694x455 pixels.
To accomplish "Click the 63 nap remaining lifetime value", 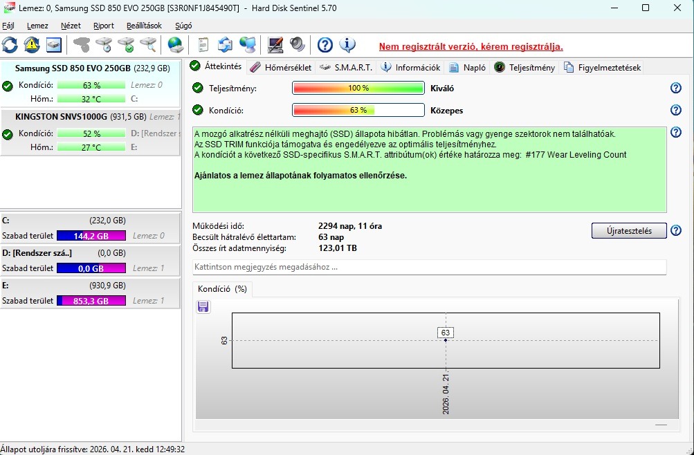I will [331, 237].
